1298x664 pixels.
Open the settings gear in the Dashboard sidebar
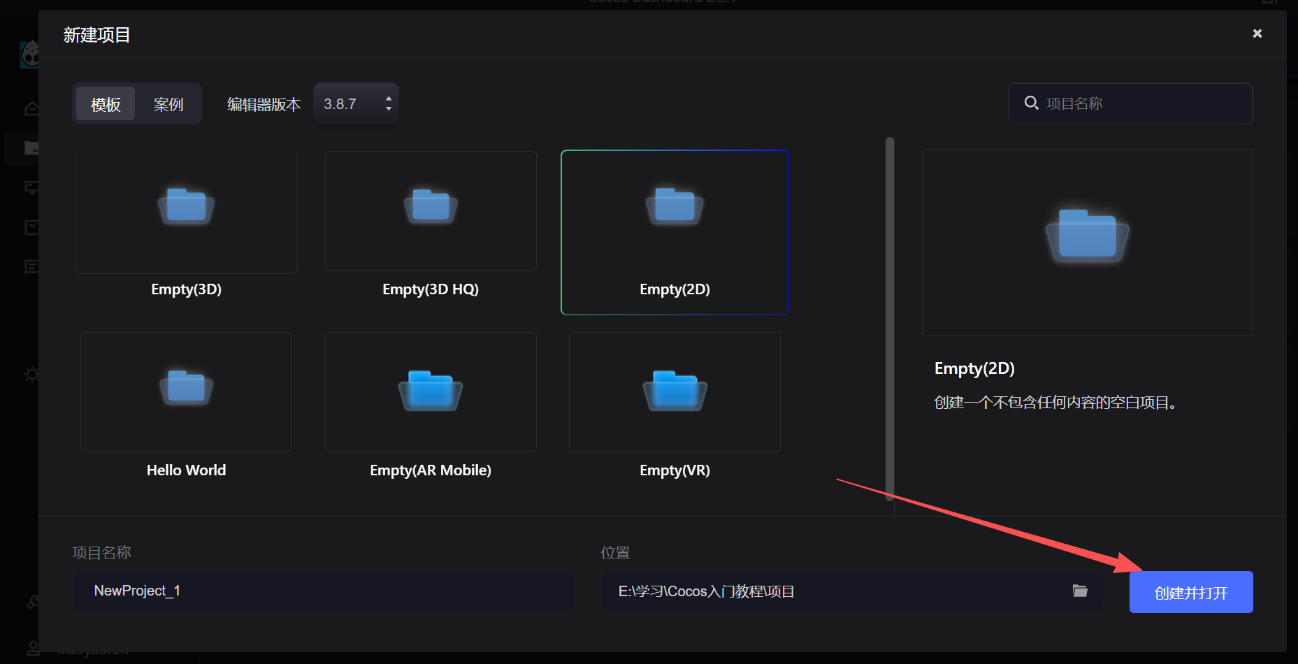(x=31, y=374)
